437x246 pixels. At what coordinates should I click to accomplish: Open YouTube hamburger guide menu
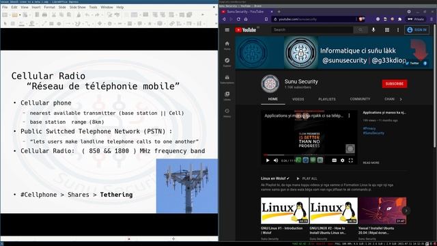pyautogui.click(x=227, y=30)
